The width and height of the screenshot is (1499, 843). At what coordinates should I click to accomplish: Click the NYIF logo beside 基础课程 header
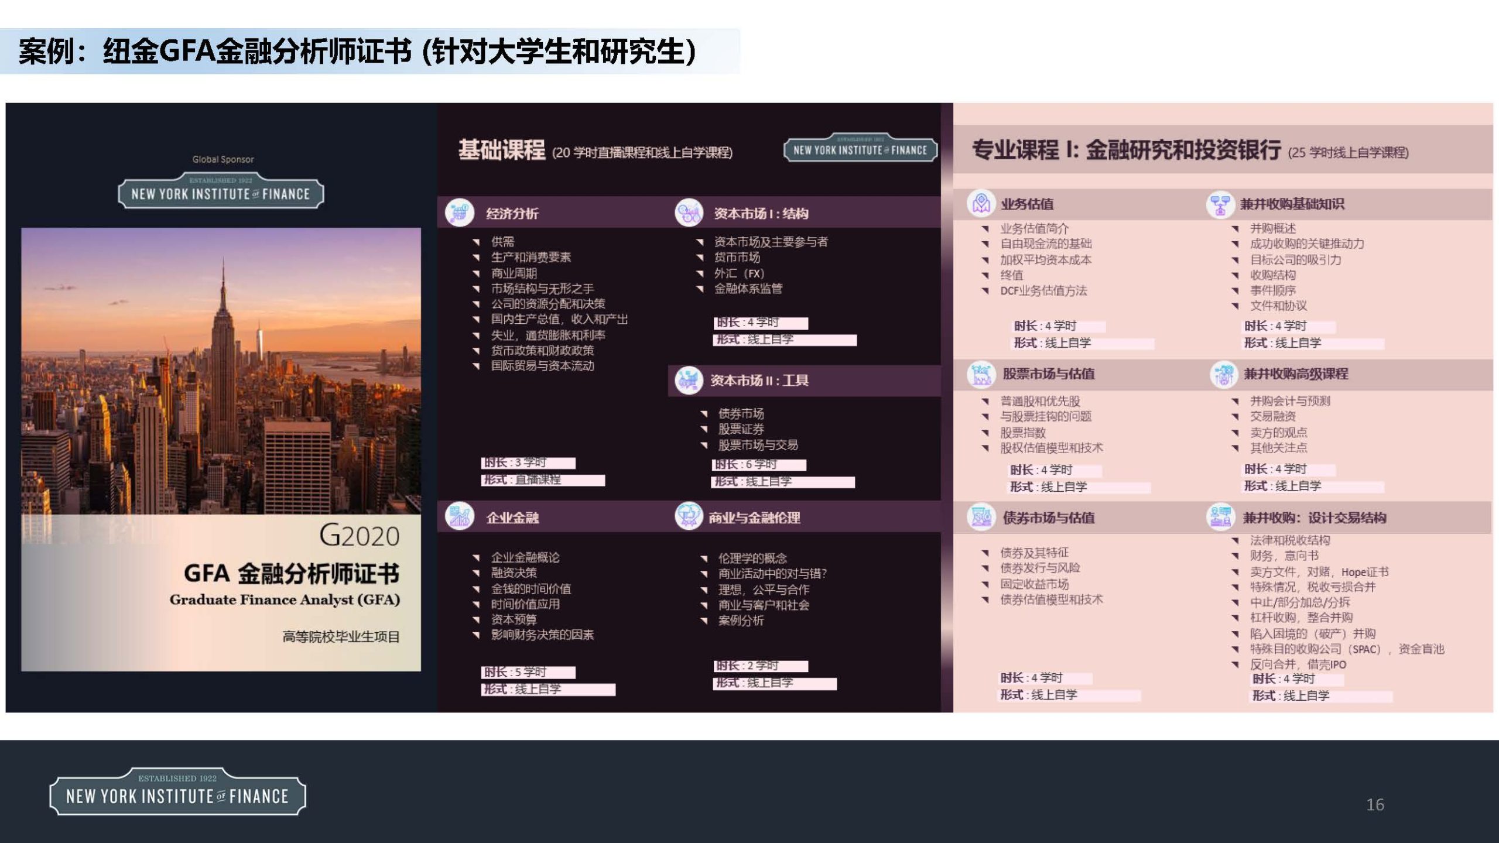click(860, 148)
